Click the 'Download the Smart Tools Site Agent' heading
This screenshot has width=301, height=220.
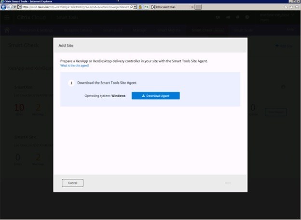point(107,83)
